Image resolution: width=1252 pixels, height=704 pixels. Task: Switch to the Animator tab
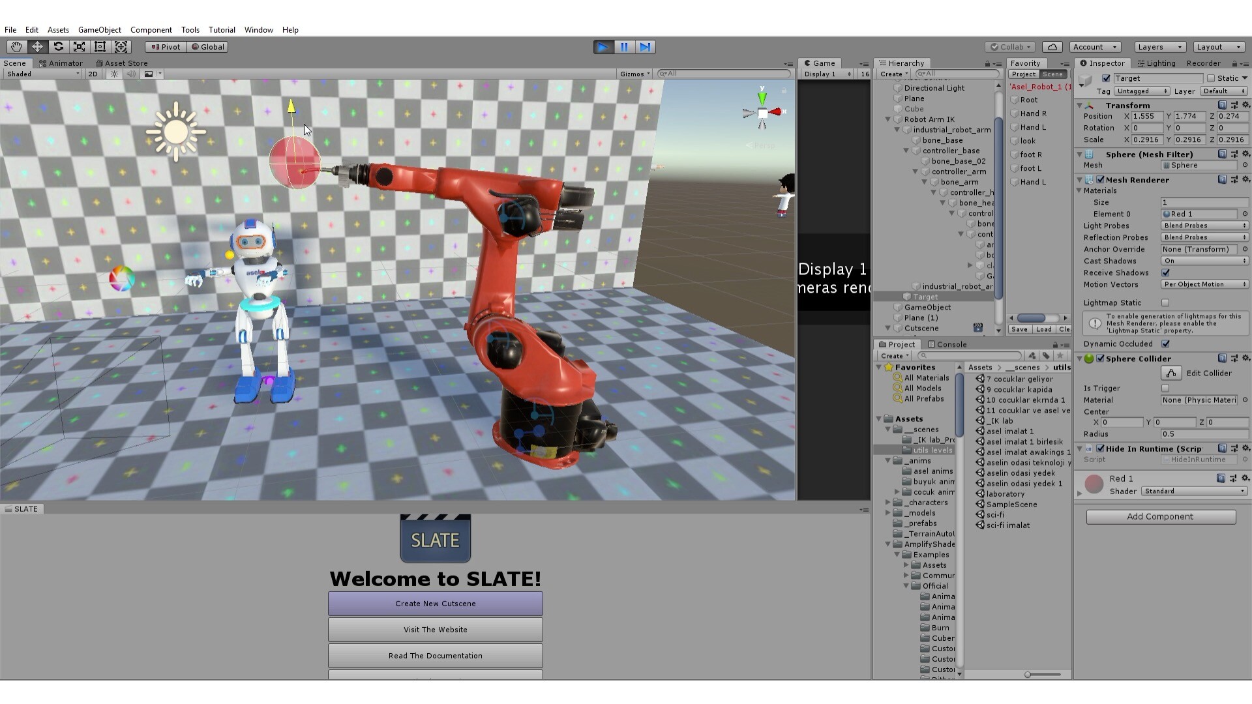click(61, 63)
